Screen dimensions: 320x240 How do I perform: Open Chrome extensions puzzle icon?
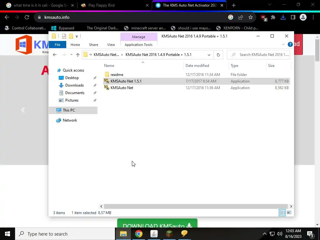[273, 17]
